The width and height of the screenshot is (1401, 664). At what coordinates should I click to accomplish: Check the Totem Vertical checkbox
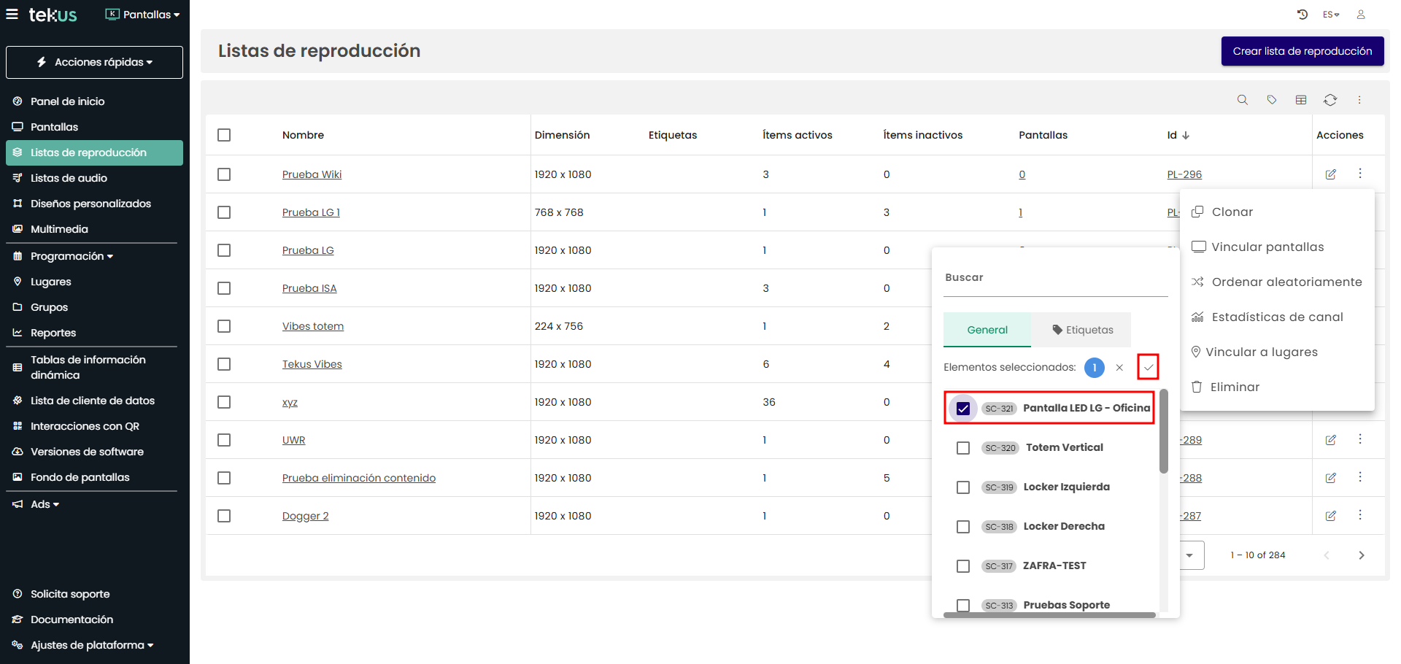tap(963, 448)
